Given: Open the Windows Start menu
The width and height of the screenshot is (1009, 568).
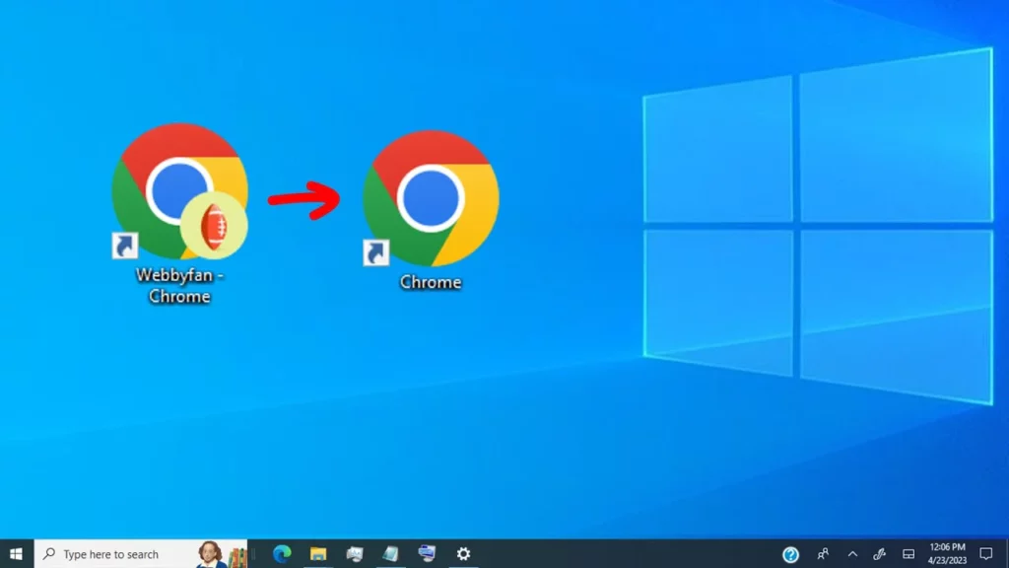Looking at the screenshot, I should (16, 554).
